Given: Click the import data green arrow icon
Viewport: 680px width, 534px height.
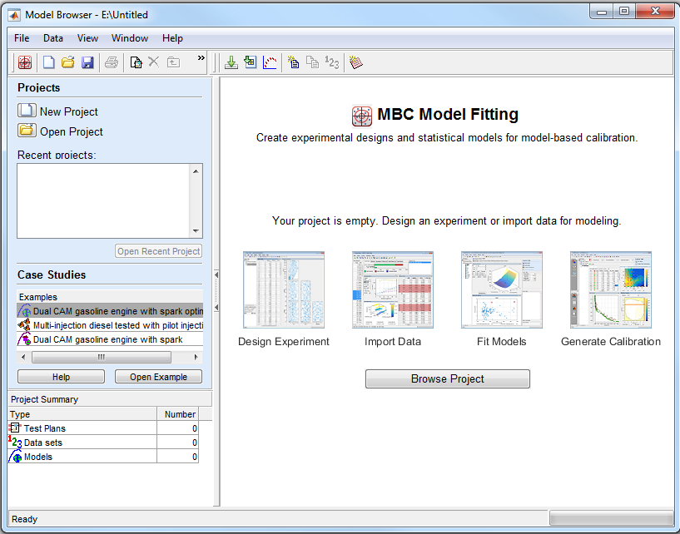Looking at the screenshot, I should [x=231, y=62].
